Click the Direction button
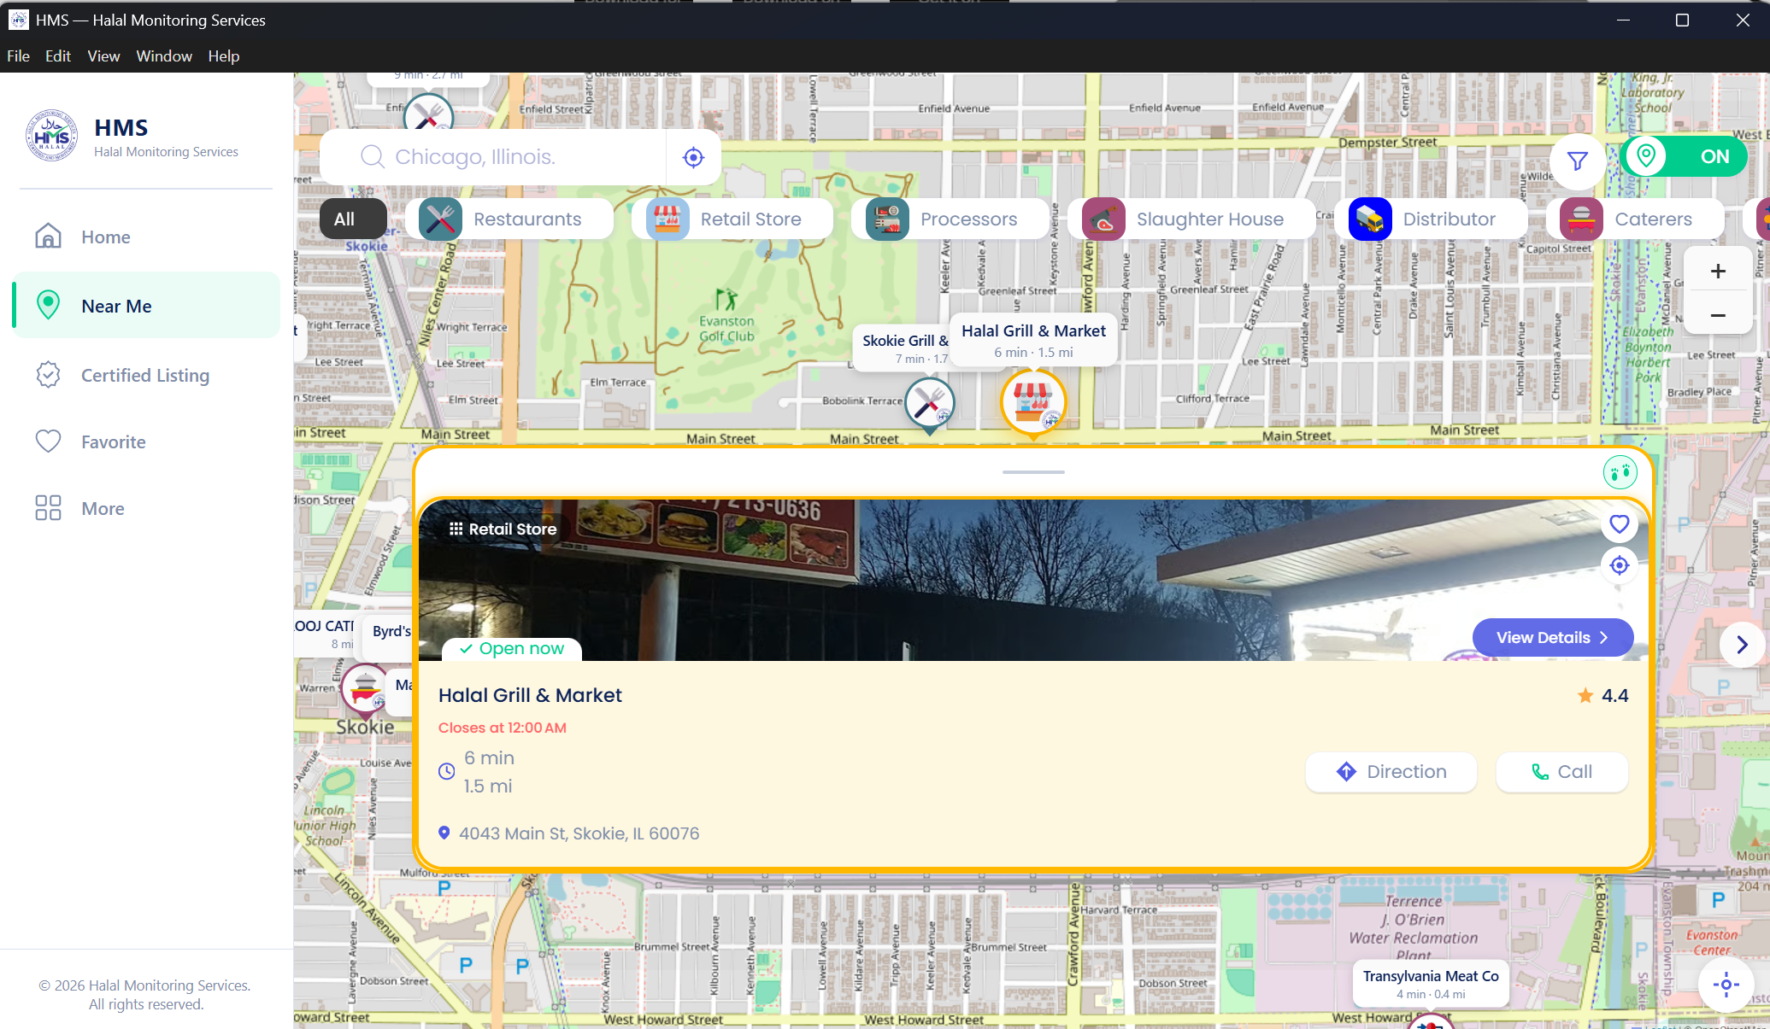 [1391, 772]
